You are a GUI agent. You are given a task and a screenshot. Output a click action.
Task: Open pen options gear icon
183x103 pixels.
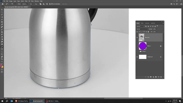(50, 4)
